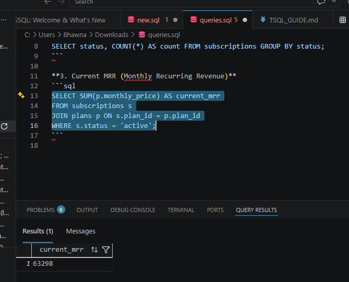Switch to the Messages sub-tab
349x282 pixels.
80,231
